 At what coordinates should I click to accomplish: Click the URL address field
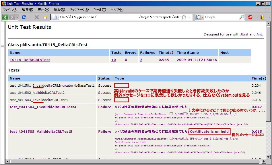(x=120, y=17)
